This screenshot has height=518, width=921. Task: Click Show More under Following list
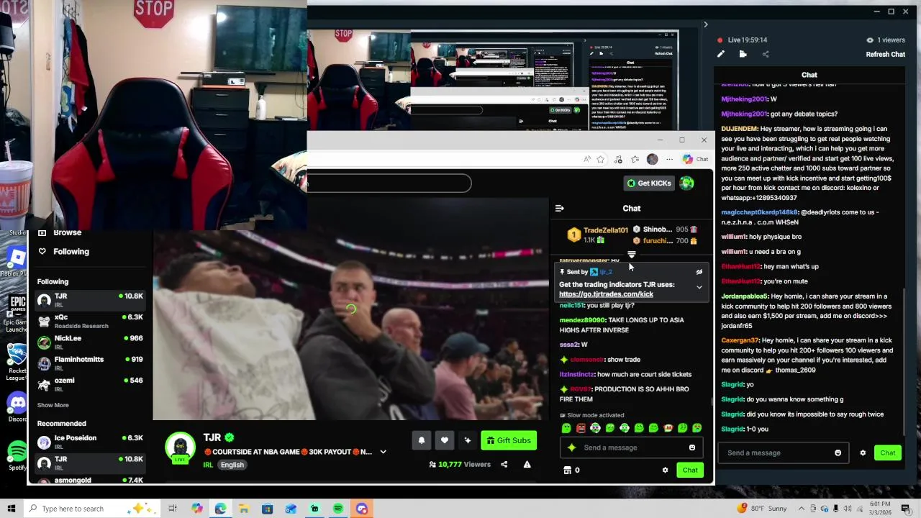tap(53, 405)
